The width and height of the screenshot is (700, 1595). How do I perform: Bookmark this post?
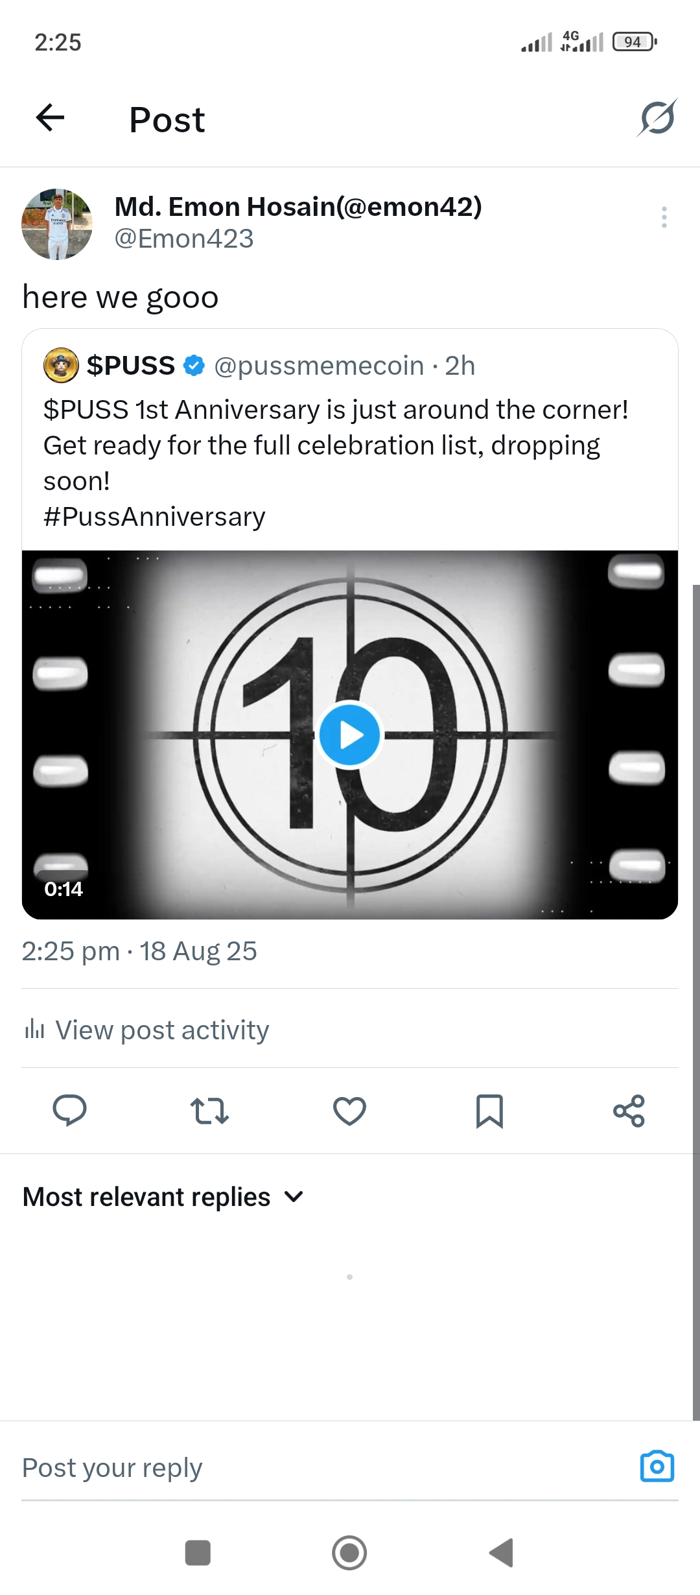[x=489, y=1111]
